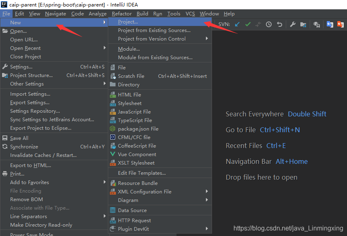
Task: Expand Other Settings submenu
Action: click(54, 84)
